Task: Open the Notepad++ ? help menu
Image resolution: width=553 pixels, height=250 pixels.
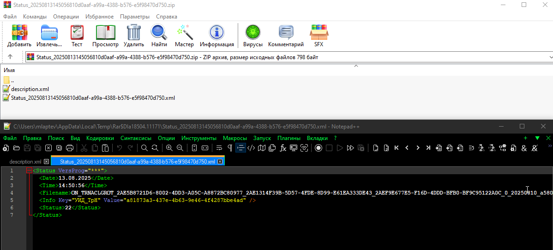Action: point(335,138)
